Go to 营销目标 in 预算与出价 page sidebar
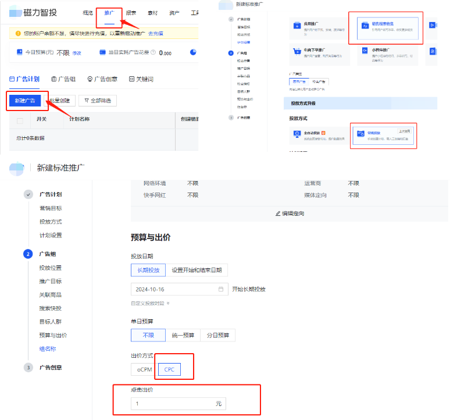 [x=51, y=208]
